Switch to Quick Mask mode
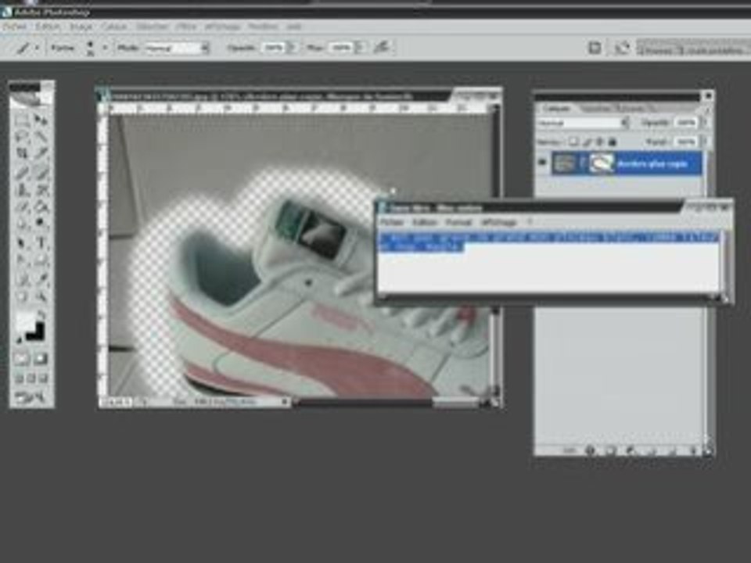Screen dimensions: 751x563 coord(41,359)
